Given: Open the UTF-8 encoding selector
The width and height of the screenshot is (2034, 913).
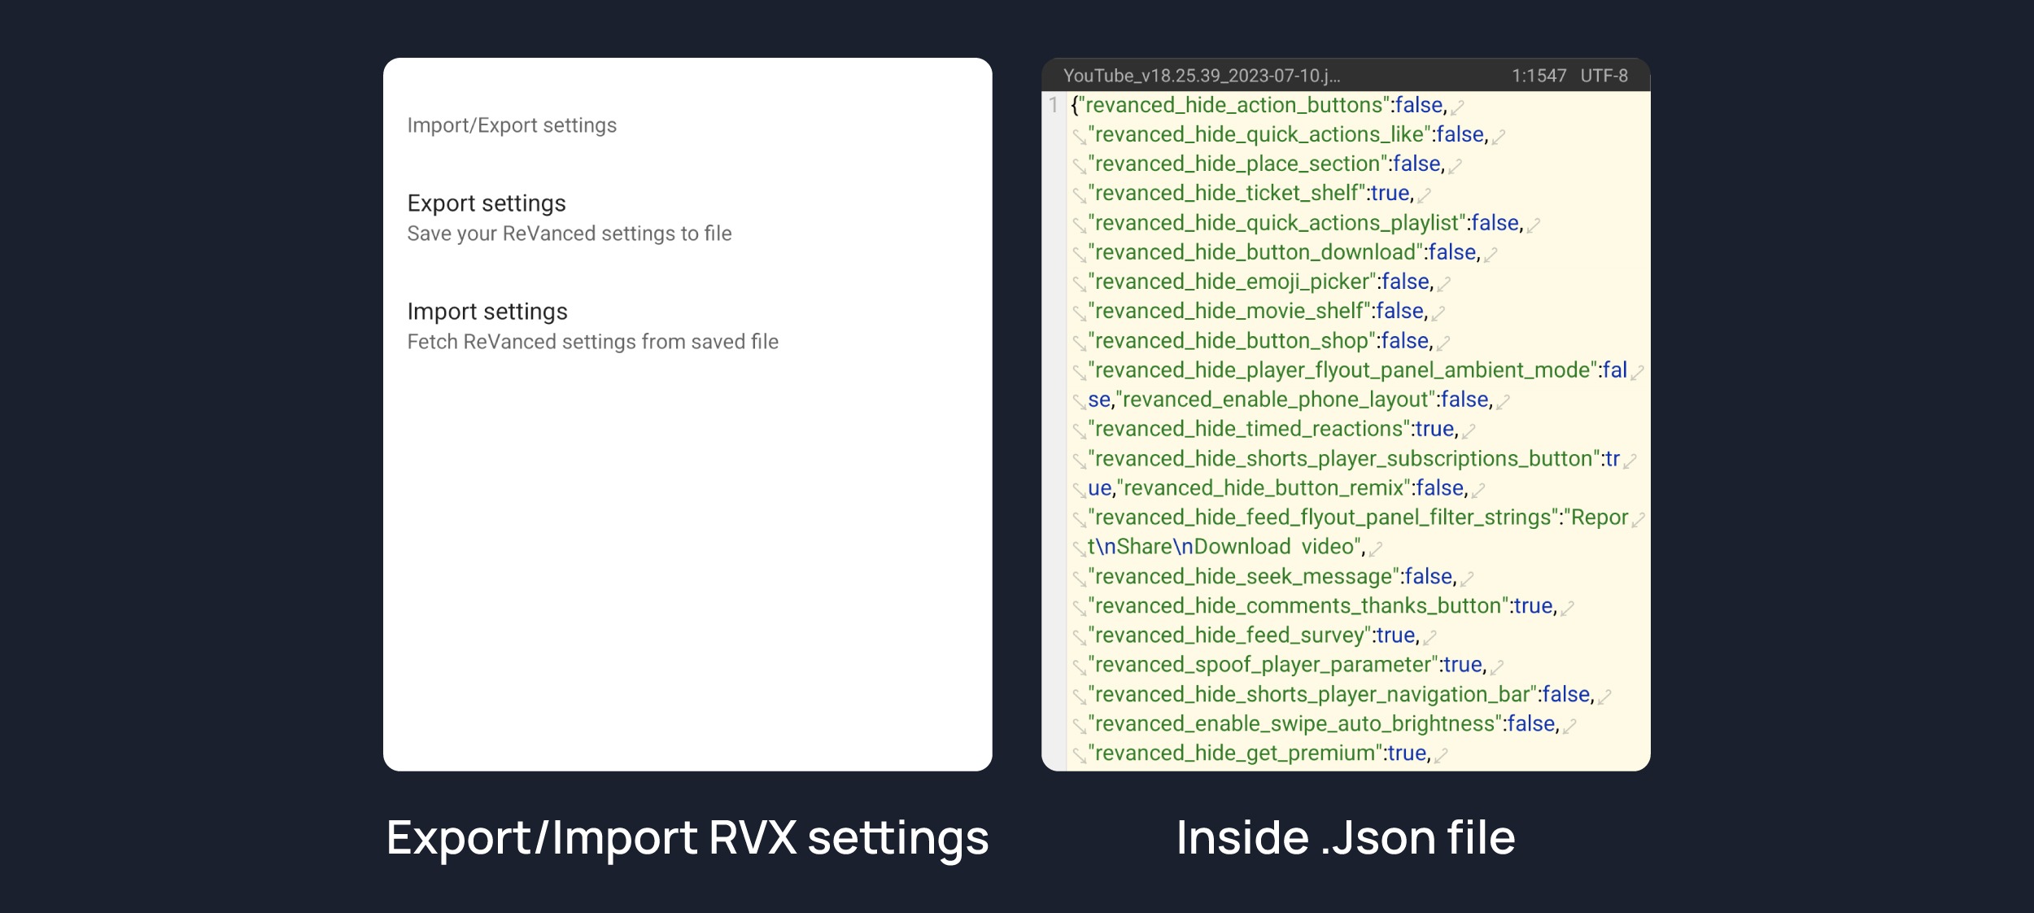Looking at the screenshot, I should tap(1604, 76).
